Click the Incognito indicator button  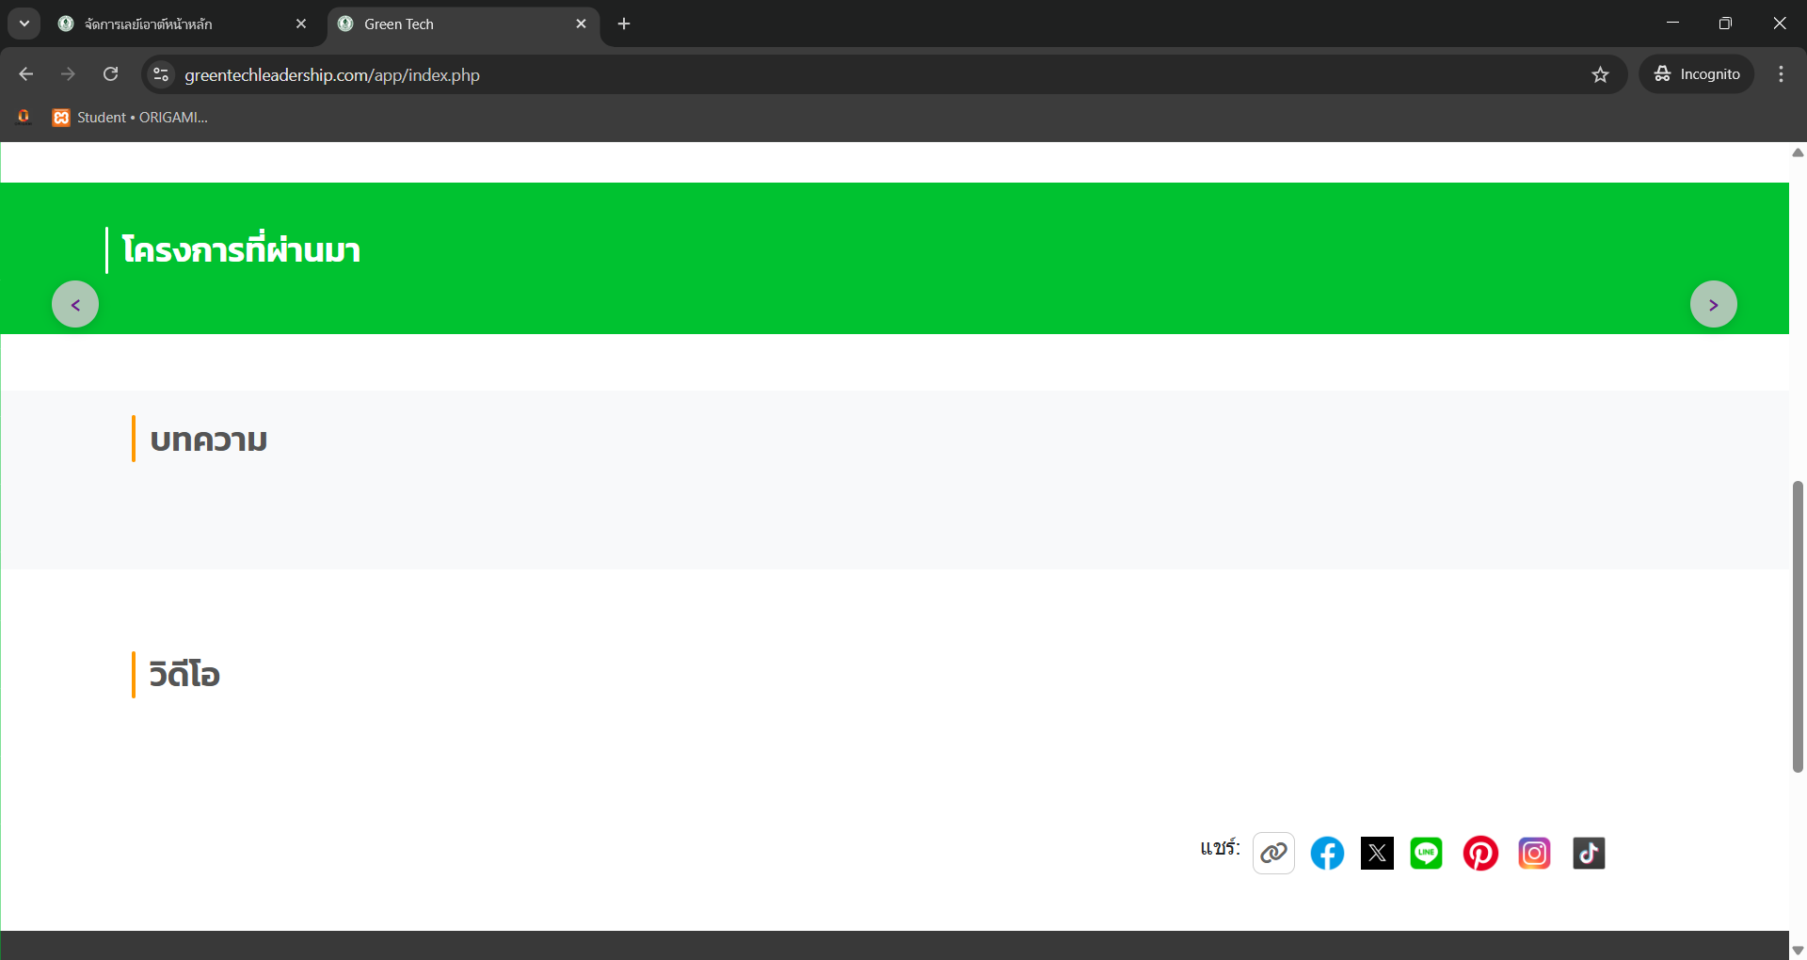point(1697,74)
